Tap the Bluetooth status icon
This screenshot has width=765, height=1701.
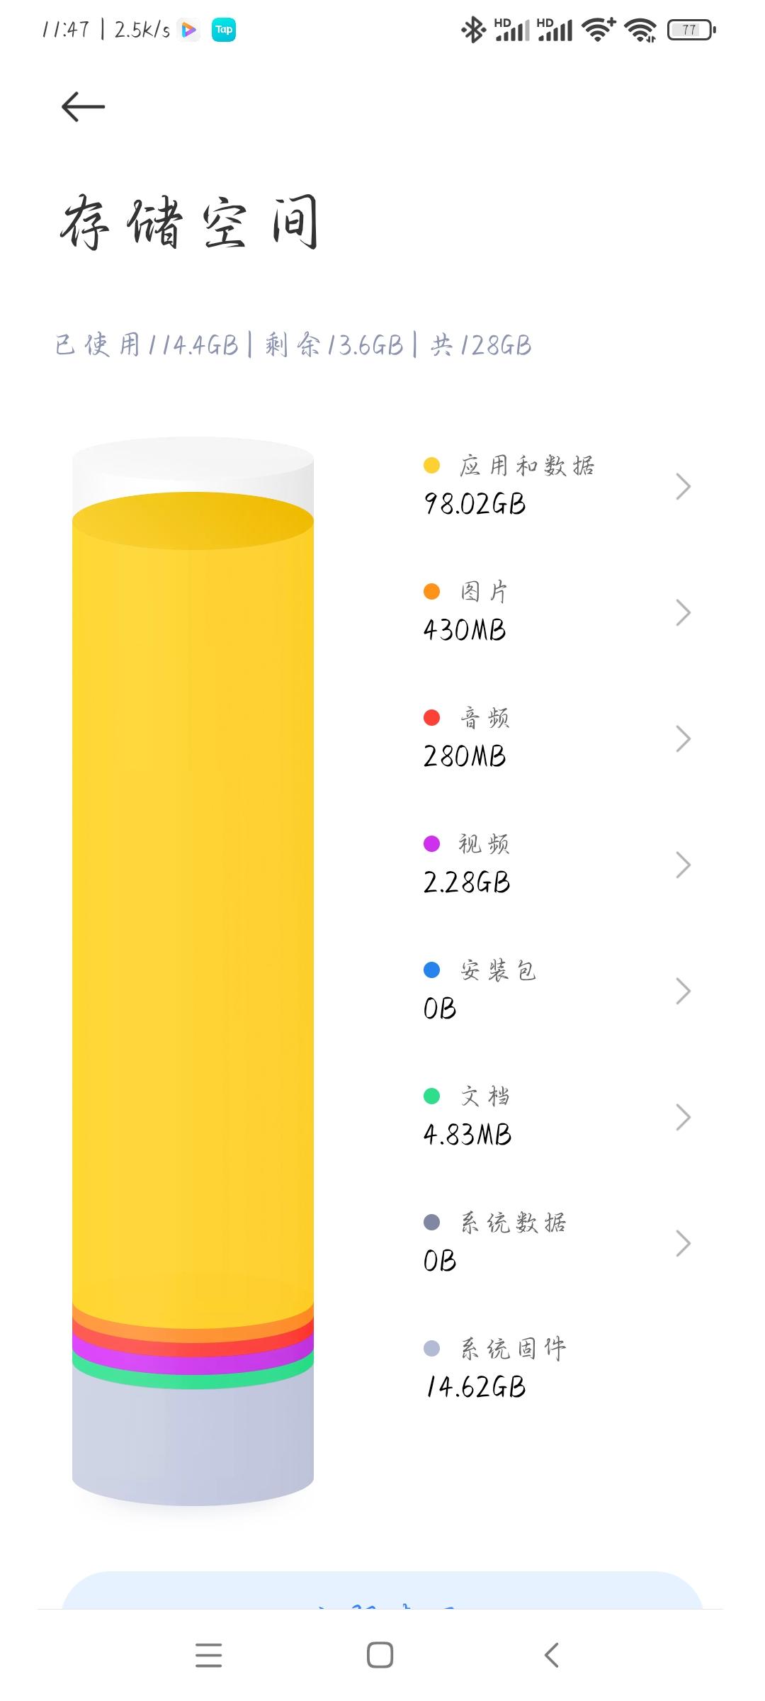tap(473, 30)
